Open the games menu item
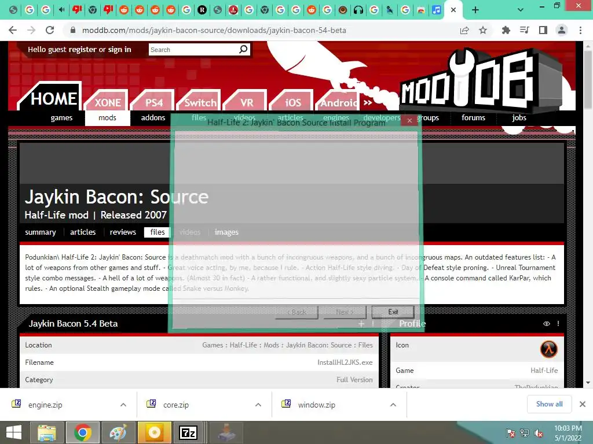The image size is (593, 444). tap(61, 118)
